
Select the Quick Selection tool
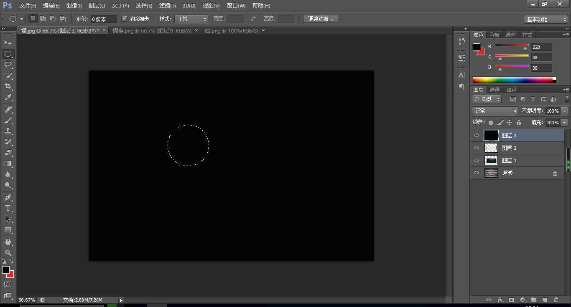[8, 75]
